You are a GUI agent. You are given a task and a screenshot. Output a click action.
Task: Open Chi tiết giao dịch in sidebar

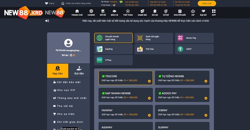pos(68,122)
